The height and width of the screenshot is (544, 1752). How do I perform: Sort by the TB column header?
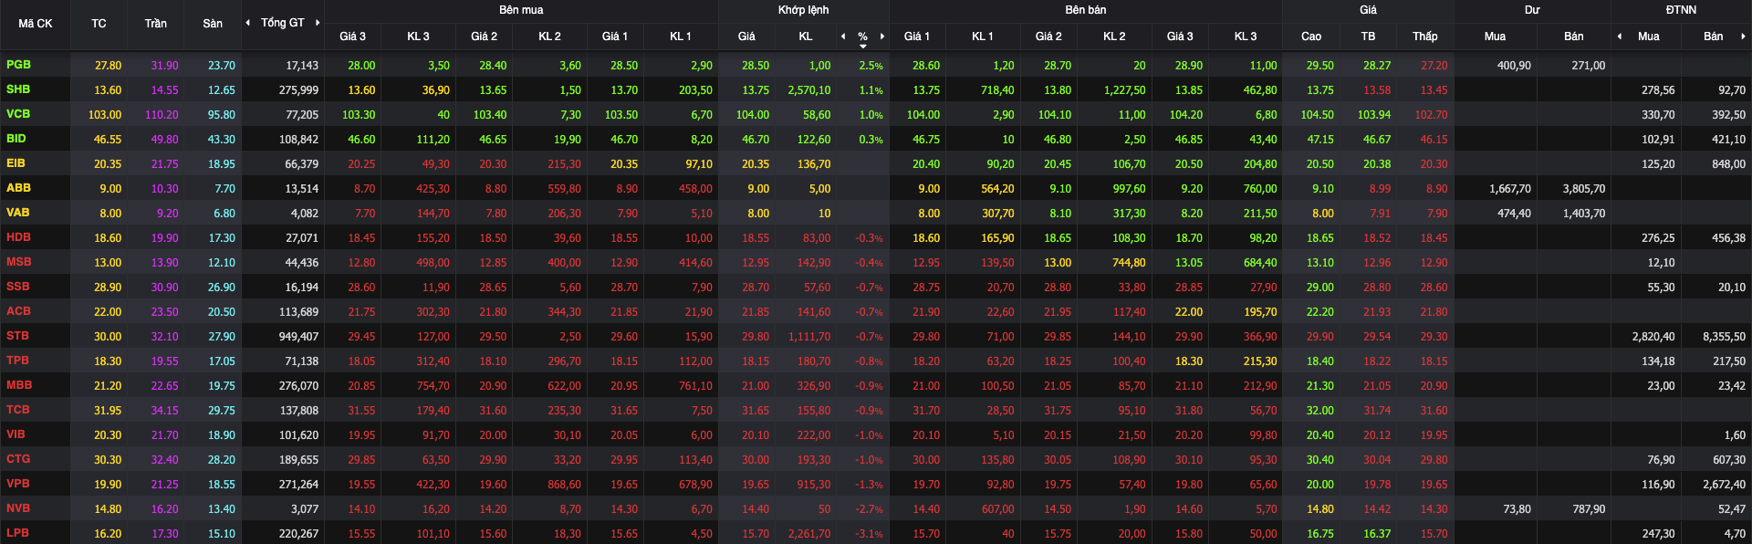[x=1368, y=37]
